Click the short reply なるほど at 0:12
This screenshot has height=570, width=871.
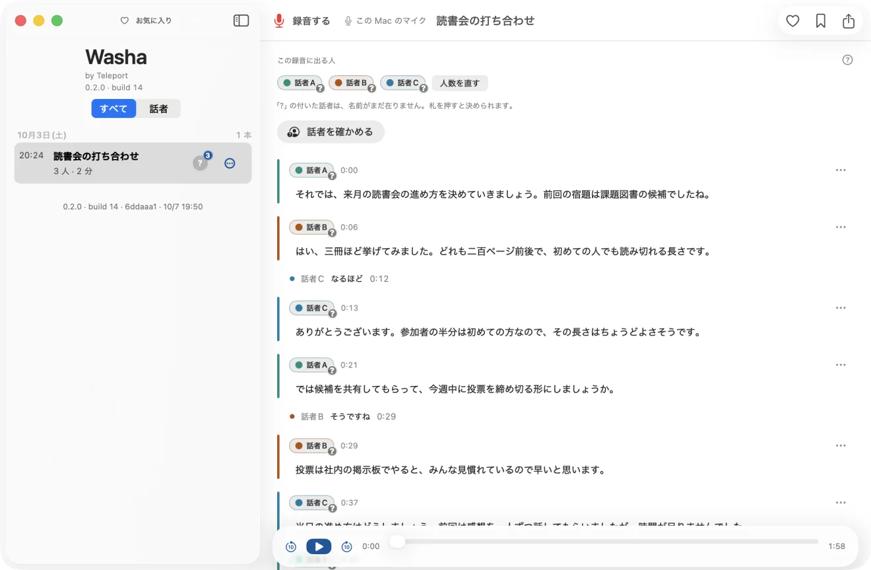(347, 279)
